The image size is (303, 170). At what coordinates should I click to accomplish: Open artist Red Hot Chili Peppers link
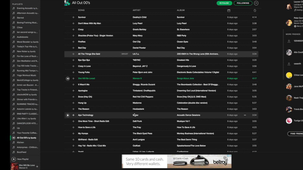tap(143, 97)
